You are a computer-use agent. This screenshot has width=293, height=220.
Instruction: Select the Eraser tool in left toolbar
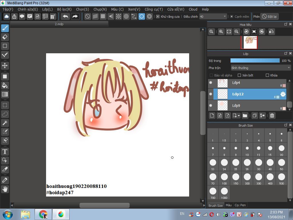click(5, 37)
